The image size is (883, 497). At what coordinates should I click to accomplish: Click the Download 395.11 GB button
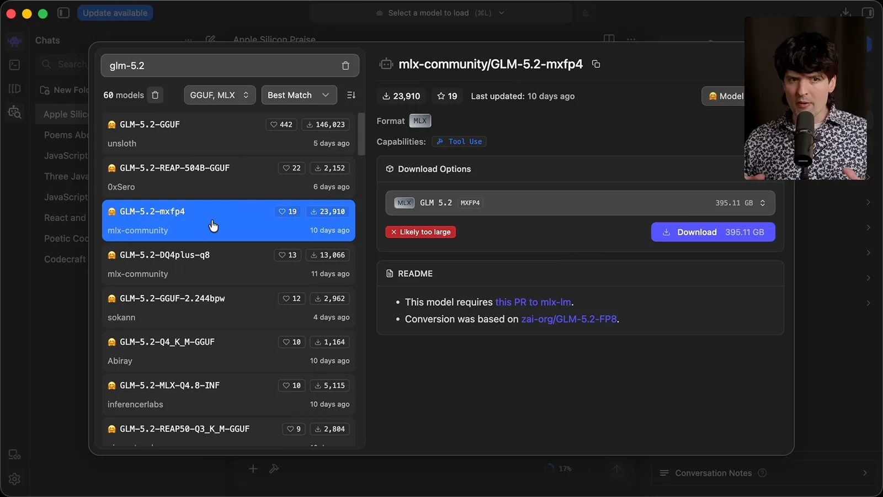coord(713,232)
